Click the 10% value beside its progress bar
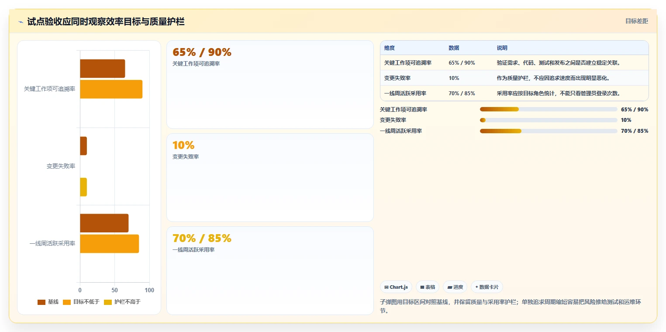Viewport: 666px width, 332px height. (x=626, y=120)
